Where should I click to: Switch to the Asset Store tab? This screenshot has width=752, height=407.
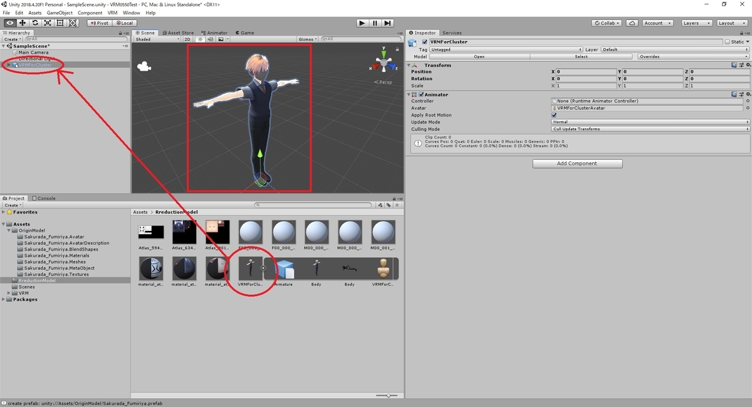click(178, 33)
